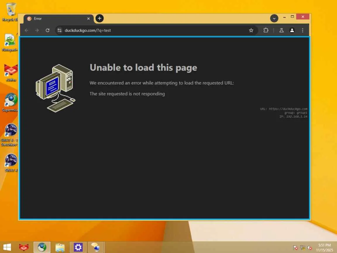Click the network status tray icon
The height and width of the screenshot is (253, 337).
pyautogui.click(x=302, y=248)
